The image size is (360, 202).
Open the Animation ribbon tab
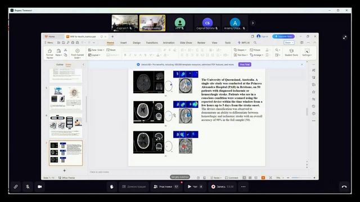pos(169,43)
